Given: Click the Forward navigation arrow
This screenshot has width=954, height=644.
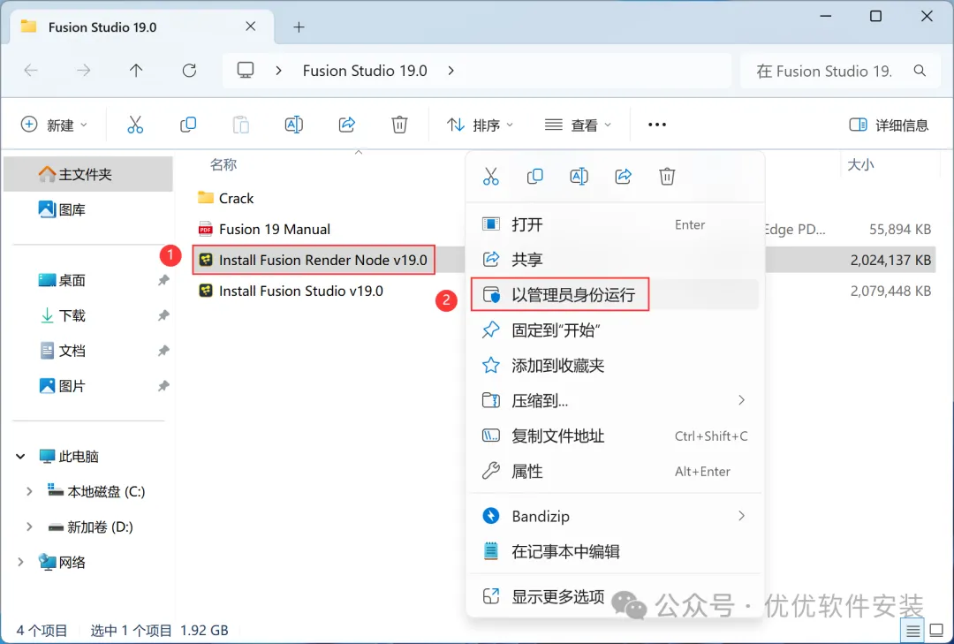Looking at the screenshot, I should coord(83,71).
